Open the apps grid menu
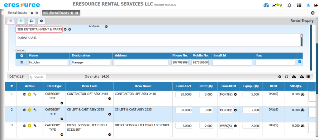Image resolution: width=319 pixels, height=140 pixels. pyautogui.click(x=299, y=5)
